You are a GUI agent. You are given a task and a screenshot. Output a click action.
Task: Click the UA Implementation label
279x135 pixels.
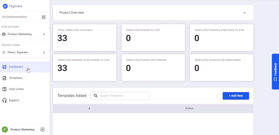pyautogui.click(x=15, y=17)
